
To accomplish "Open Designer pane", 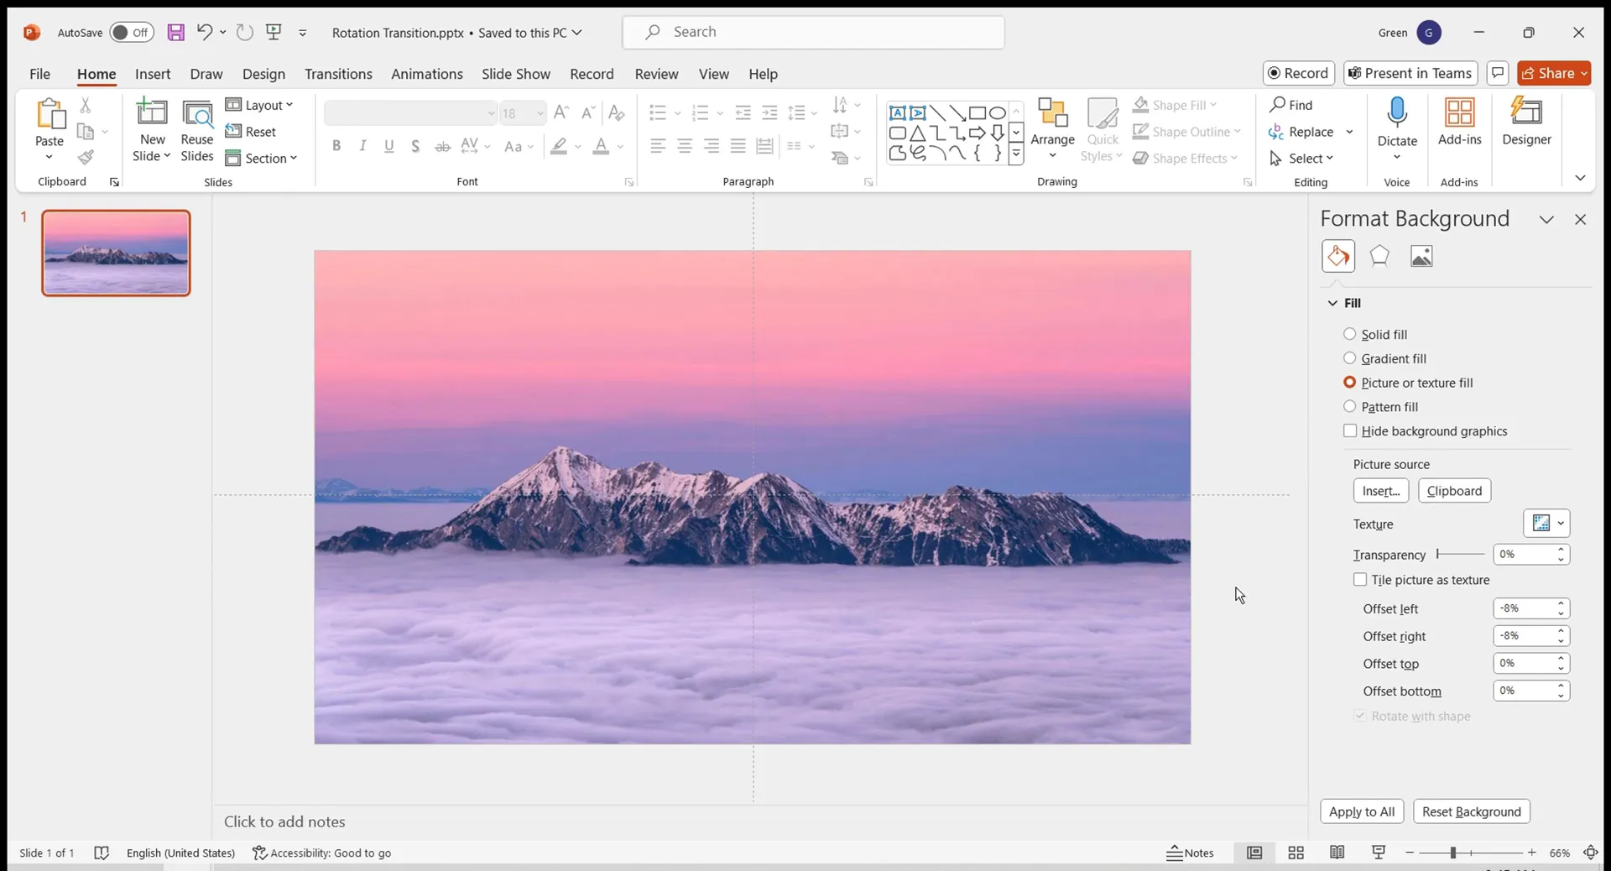I will (1526, 122).
